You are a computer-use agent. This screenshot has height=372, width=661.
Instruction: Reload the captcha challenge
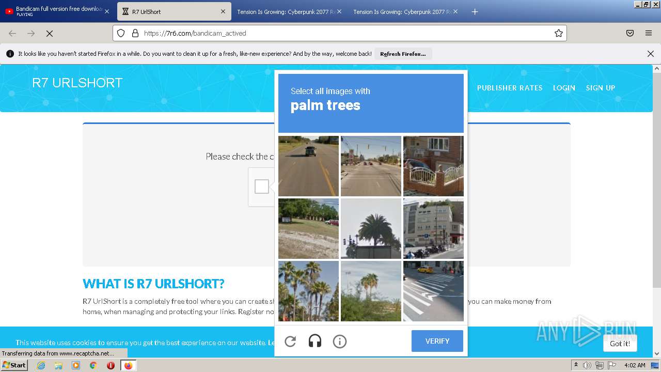[x=290, y=341]
